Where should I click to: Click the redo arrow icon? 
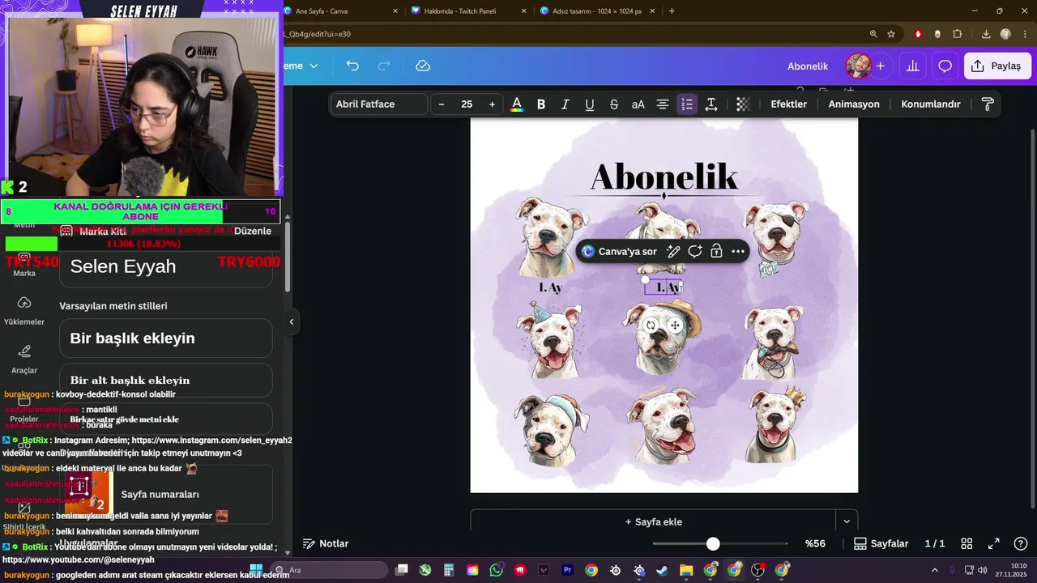click(385, 66)
